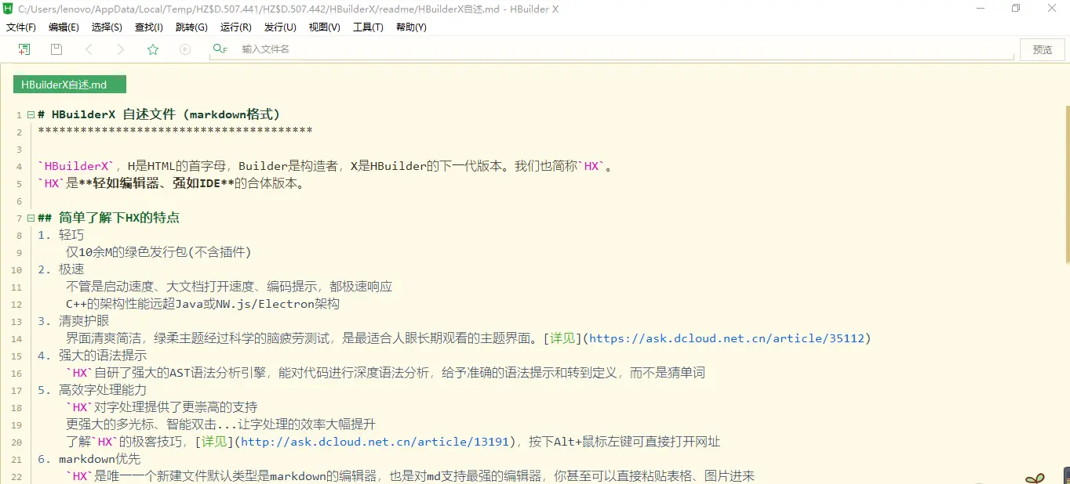This screenshot has height=484, width=1070.
Task: Click the list item '6. markdown优先'
Action: (89, 459)
